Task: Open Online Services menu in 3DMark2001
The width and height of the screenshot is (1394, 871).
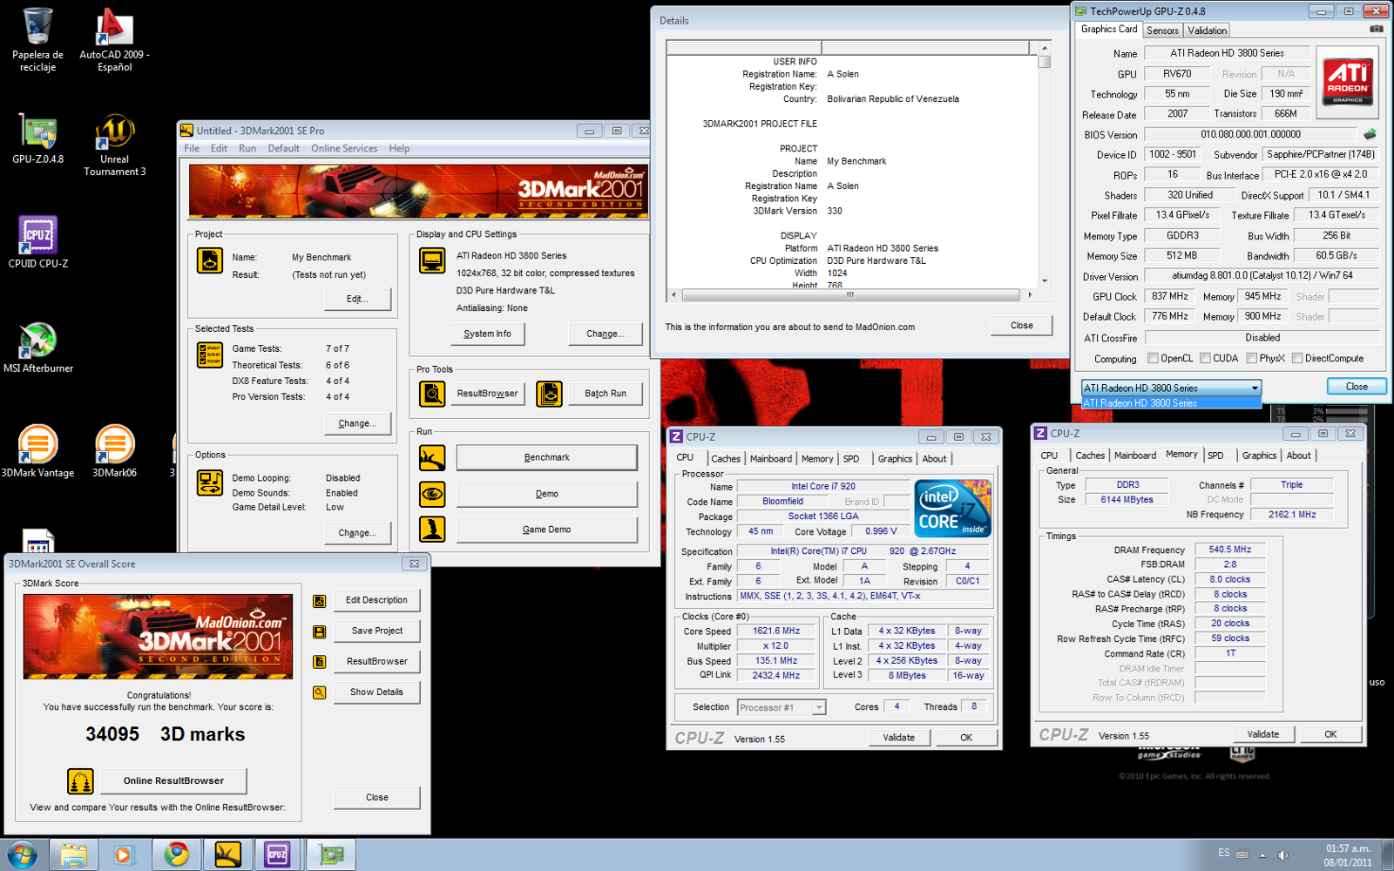Action: click(344, 149)
